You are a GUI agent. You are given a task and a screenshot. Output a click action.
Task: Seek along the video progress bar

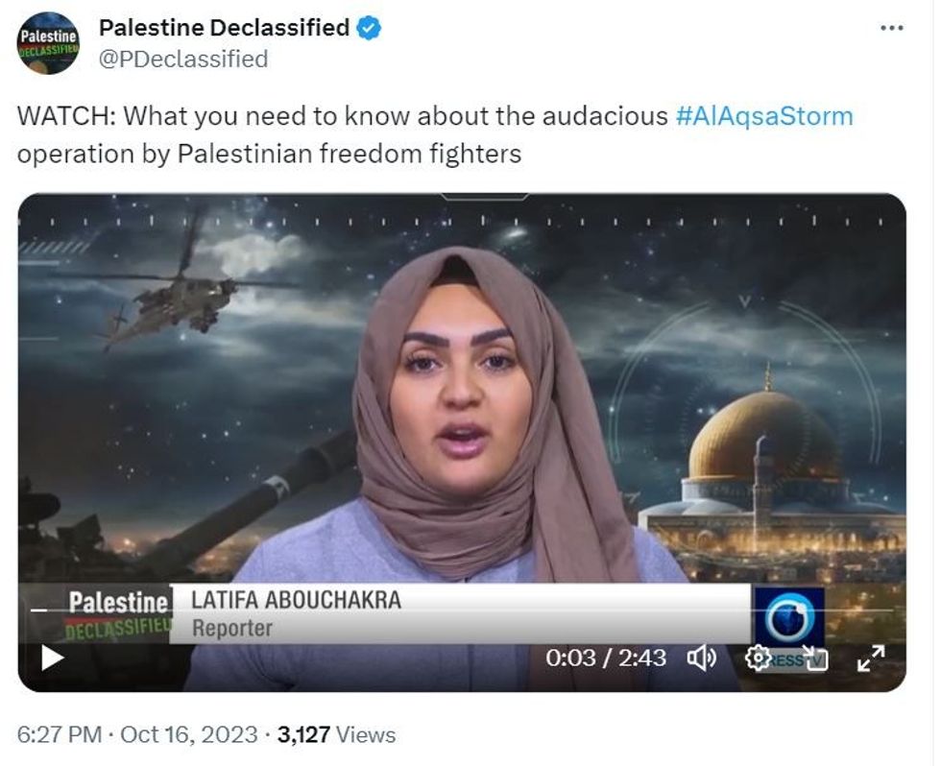pos(462,610)
